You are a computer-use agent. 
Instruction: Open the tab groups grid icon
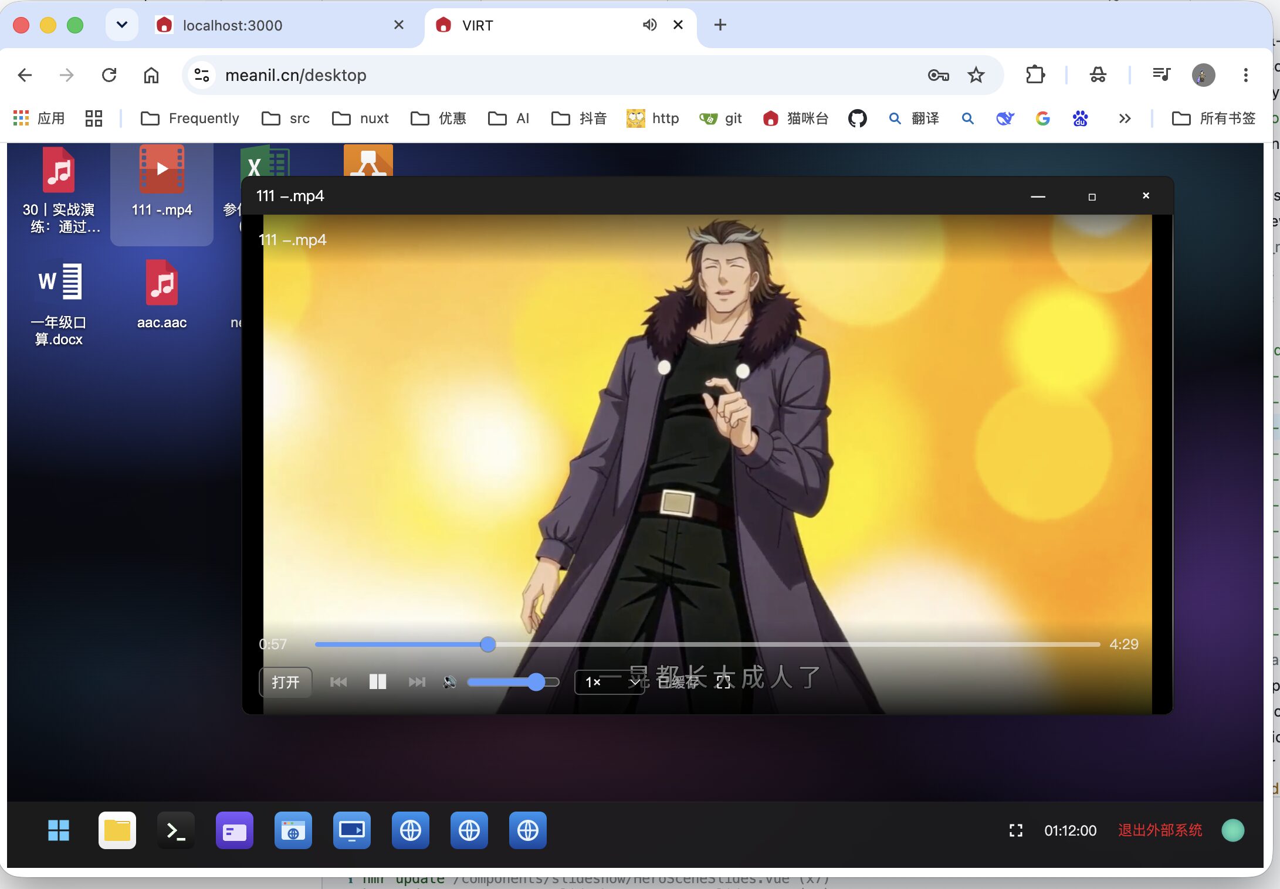94,118
